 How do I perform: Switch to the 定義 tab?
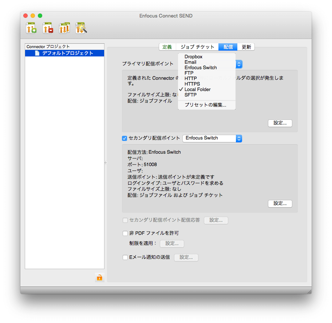point(167,47)
